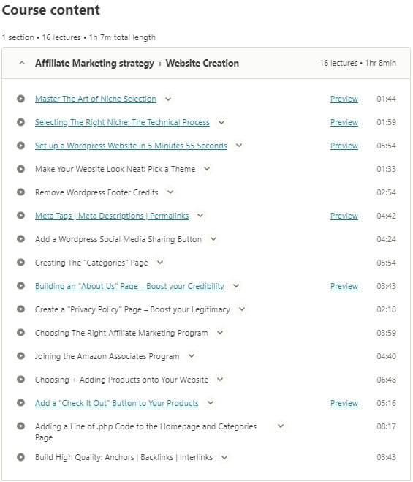The image size is (413, 482).
Task: Expand details for Creating The Categories Page
Action: pyautogui.click(x=160, y=263)
